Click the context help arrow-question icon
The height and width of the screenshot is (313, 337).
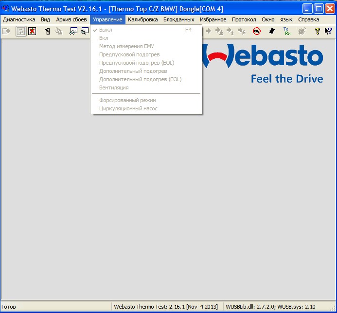(328, 32)
